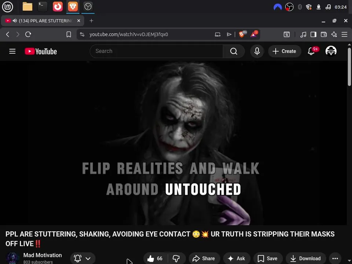The width and height of the screenshot is (352, 264).
Task: Open YouTube notifications bell showing 9+
Action: [x=312, y=51]
